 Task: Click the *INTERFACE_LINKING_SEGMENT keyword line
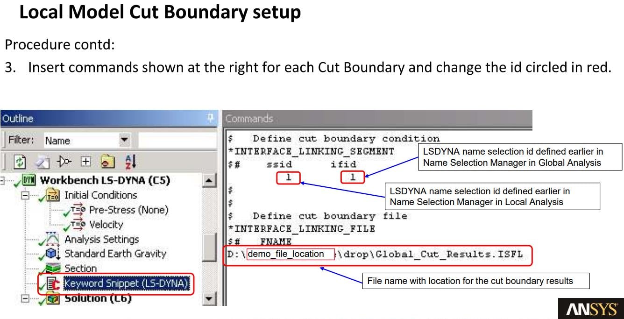[x=311, y=152]
